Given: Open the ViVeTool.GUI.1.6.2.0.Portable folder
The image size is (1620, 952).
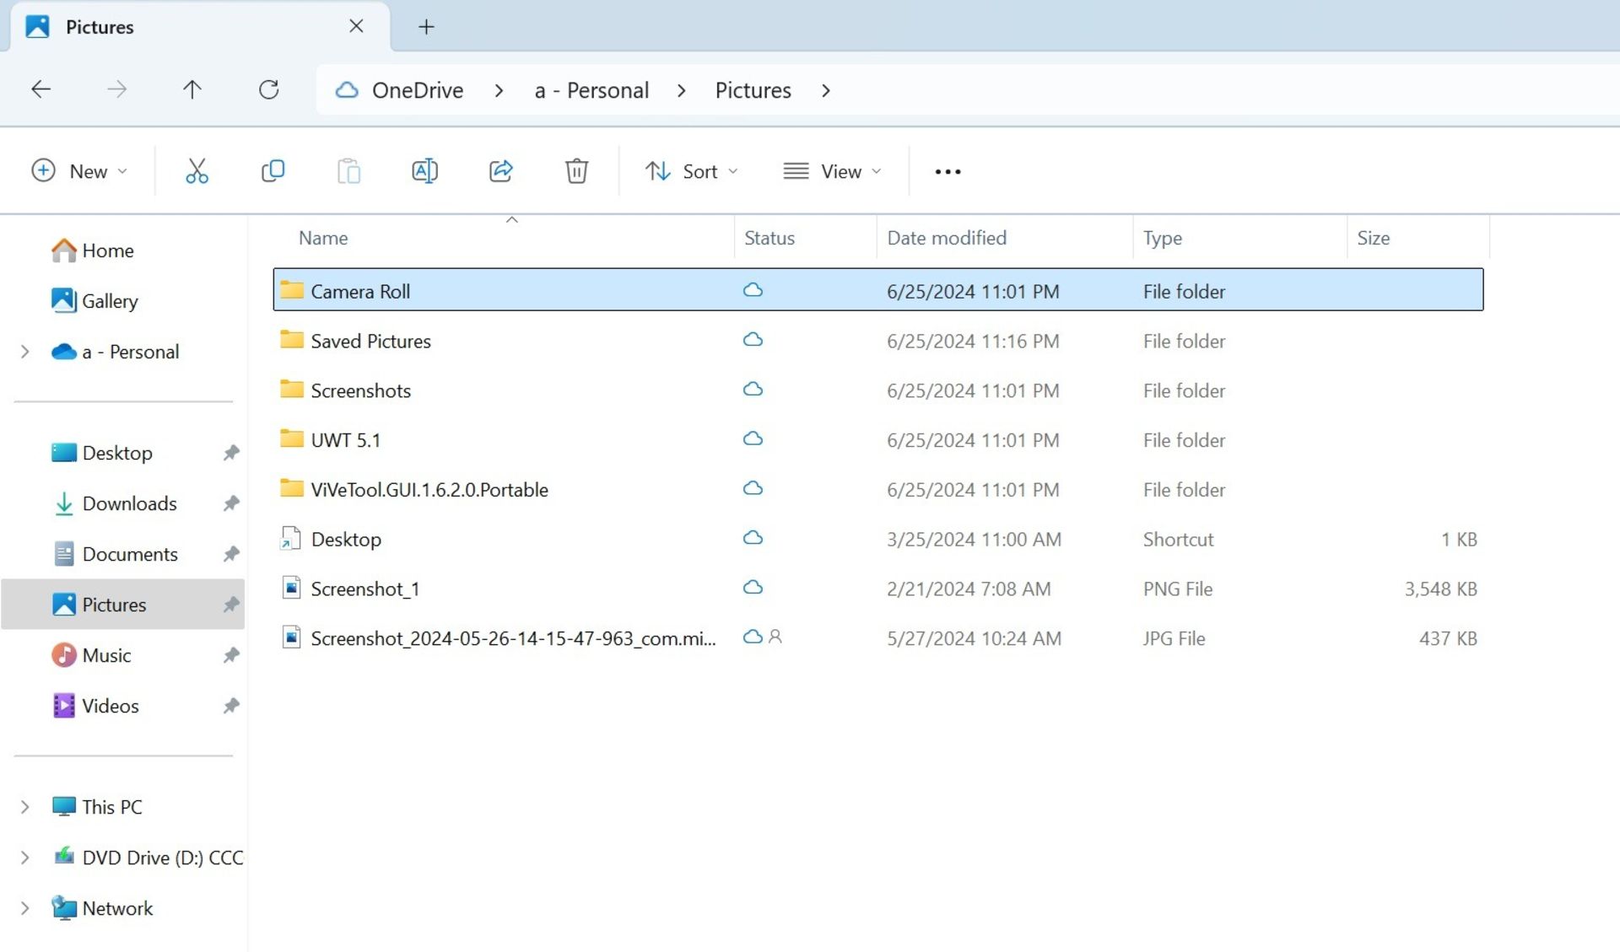Looking at the screenshot, I should 429,490.
